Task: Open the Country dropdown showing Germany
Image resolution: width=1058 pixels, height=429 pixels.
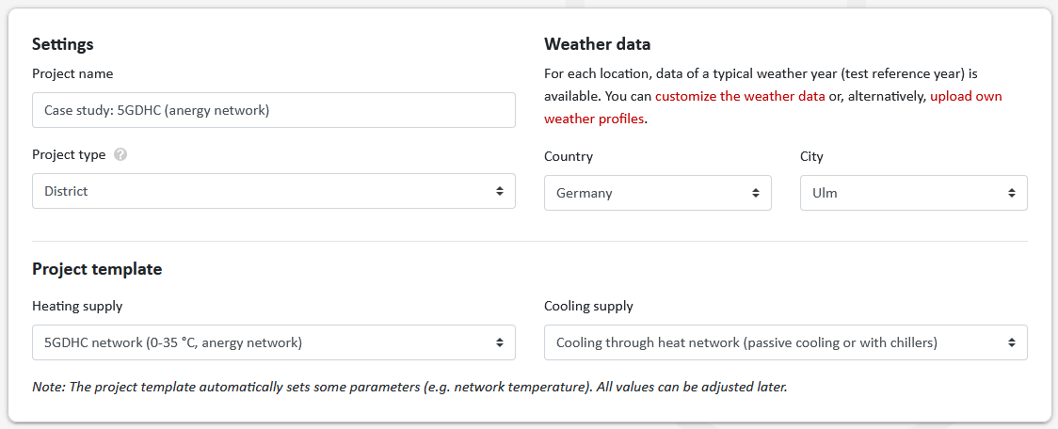Action: pos(657,193)
